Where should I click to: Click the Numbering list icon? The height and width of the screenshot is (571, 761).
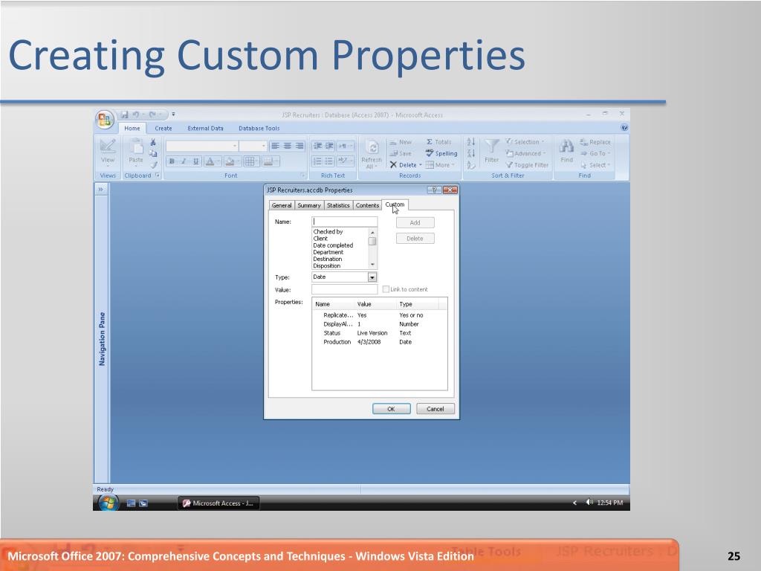317,161
